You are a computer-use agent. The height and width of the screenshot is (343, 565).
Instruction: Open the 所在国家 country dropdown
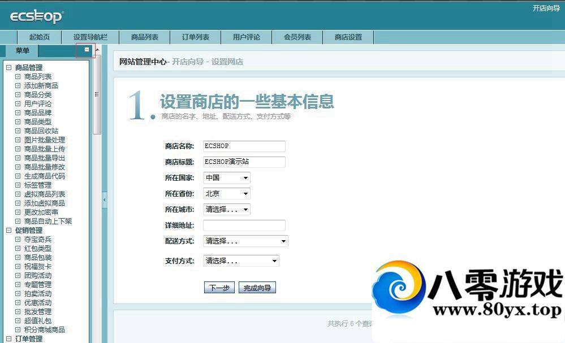[x=227, y=178]
